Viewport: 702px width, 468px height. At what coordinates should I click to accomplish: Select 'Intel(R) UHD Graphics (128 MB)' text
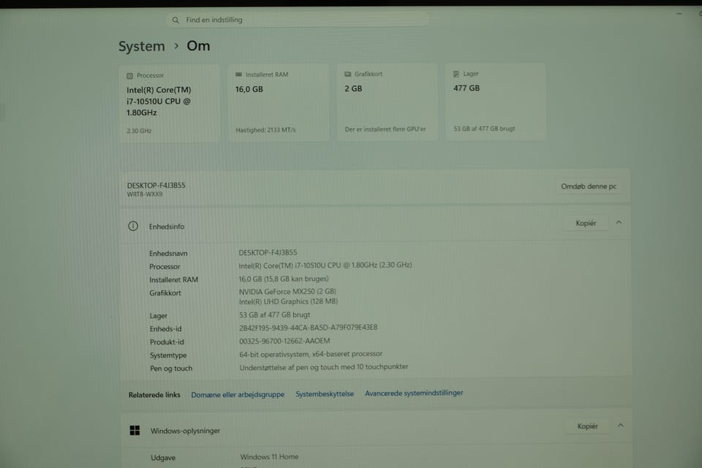coord(288,301)
